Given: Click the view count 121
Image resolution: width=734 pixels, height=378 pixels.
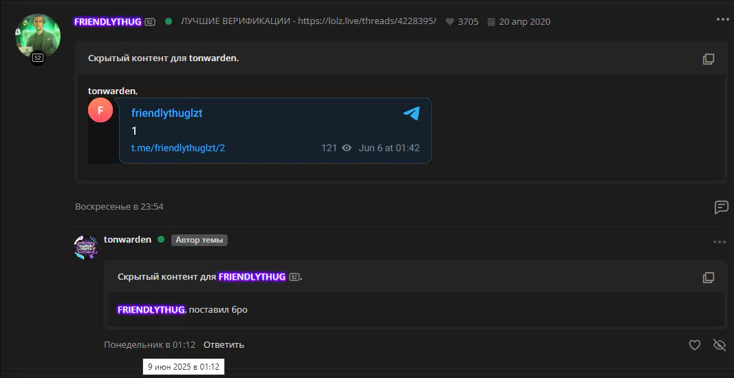Looking at the screenshot, I should [329, 148].
